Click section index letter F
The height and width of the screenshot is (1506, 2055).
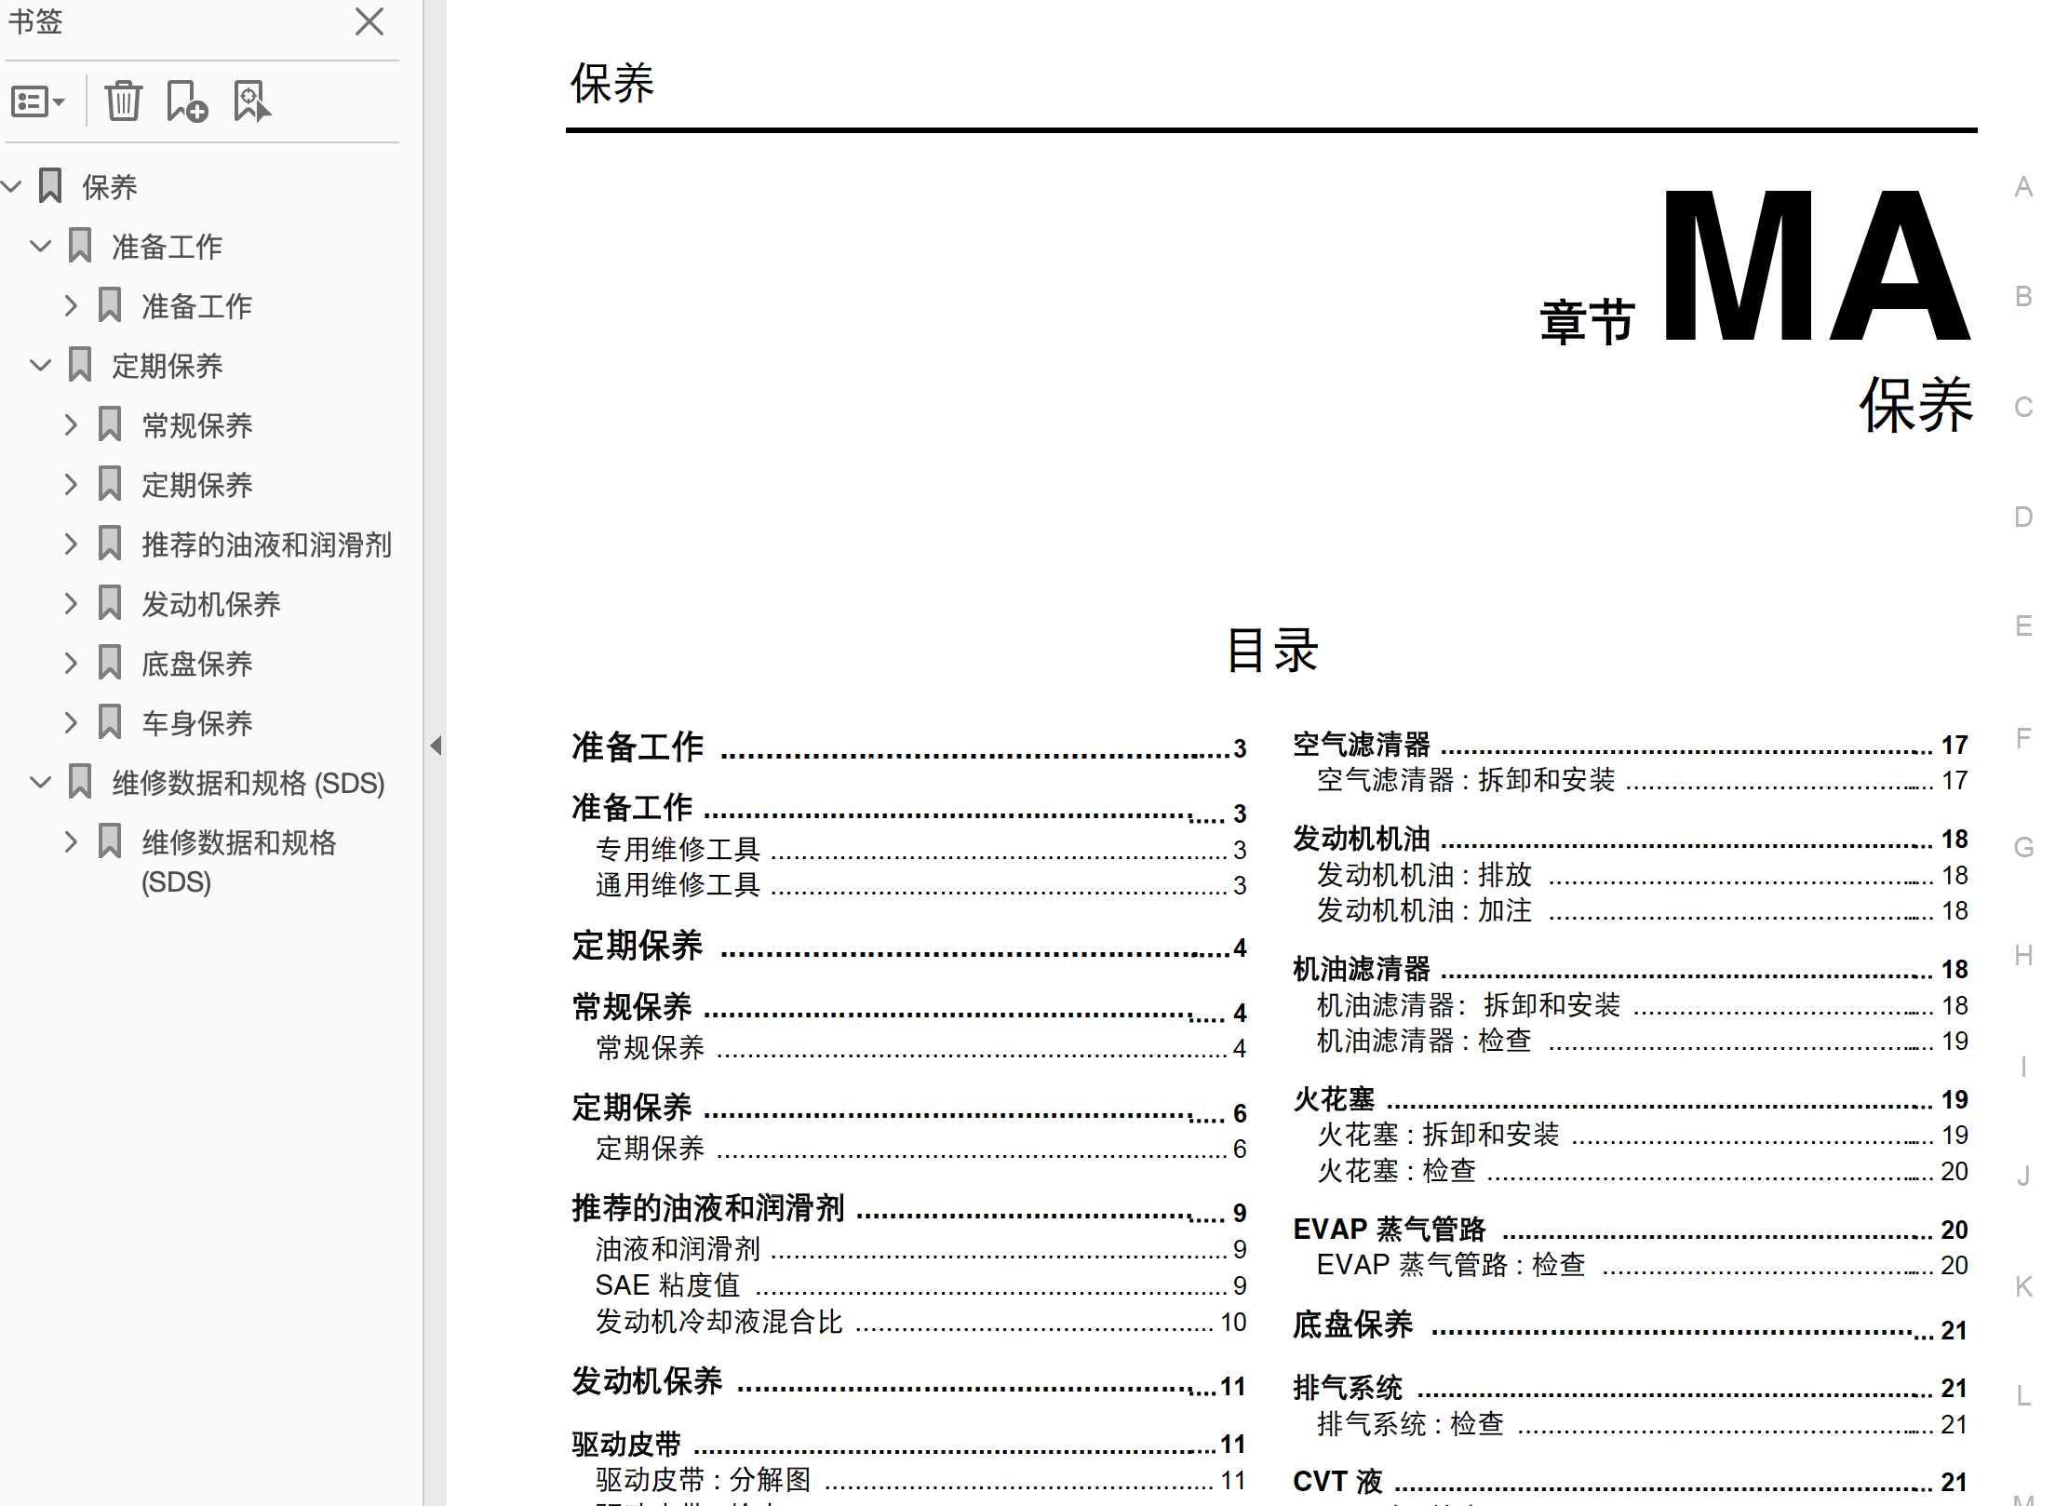[x=2023, y=738]
